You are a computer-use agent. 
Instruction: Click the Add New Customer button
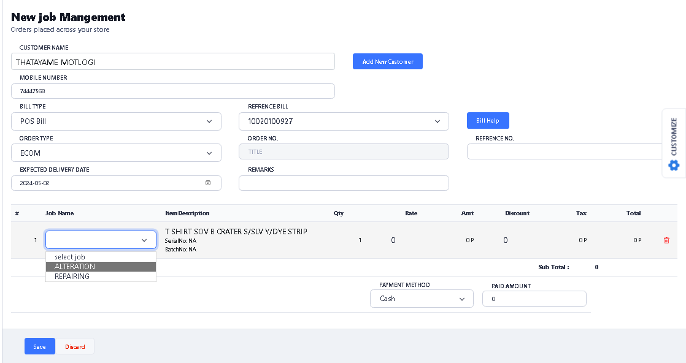(x=387, y=61)
